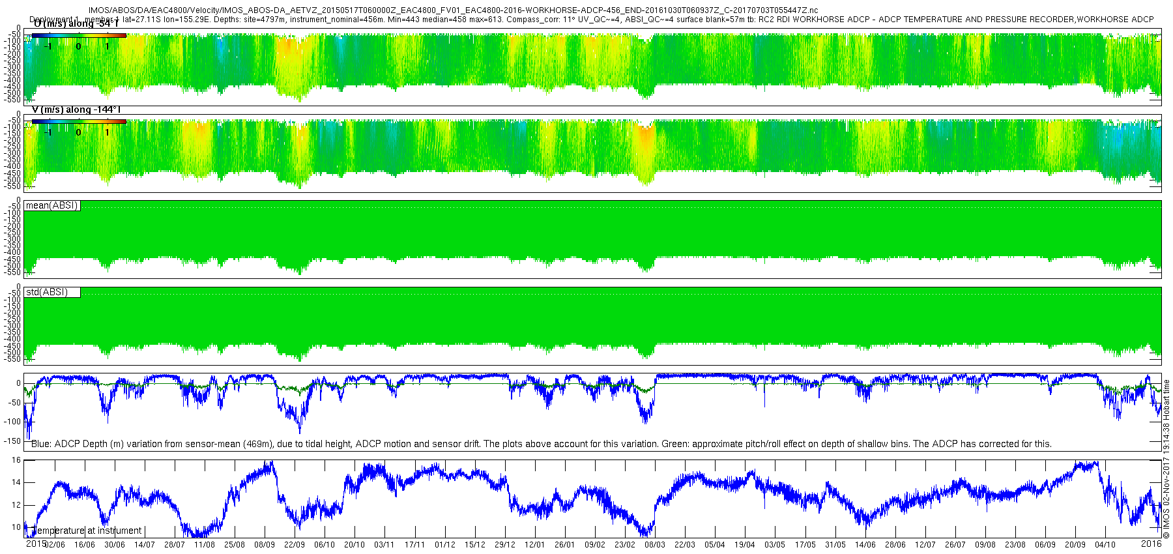Select the '31/05' date tick label

[x=835, y=545]
